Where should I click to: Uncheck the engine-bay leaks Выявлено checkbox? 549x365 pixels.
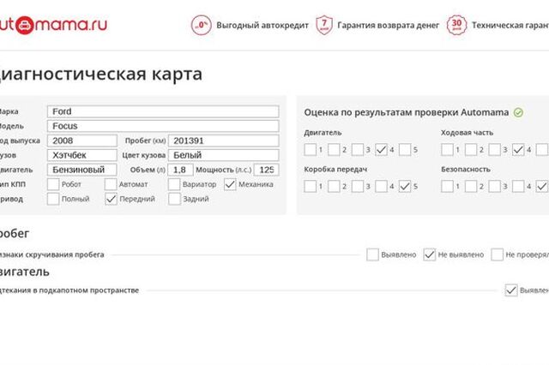(x=511, y=290)
